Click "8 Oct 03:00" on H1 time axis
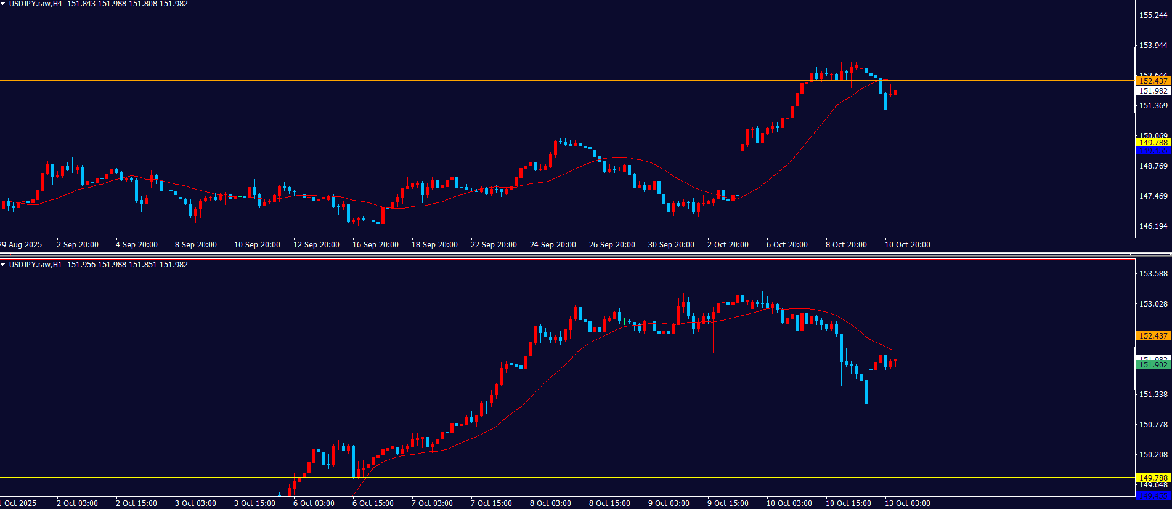The height and width of the screenshot is (509, 1172). [550, 503]
